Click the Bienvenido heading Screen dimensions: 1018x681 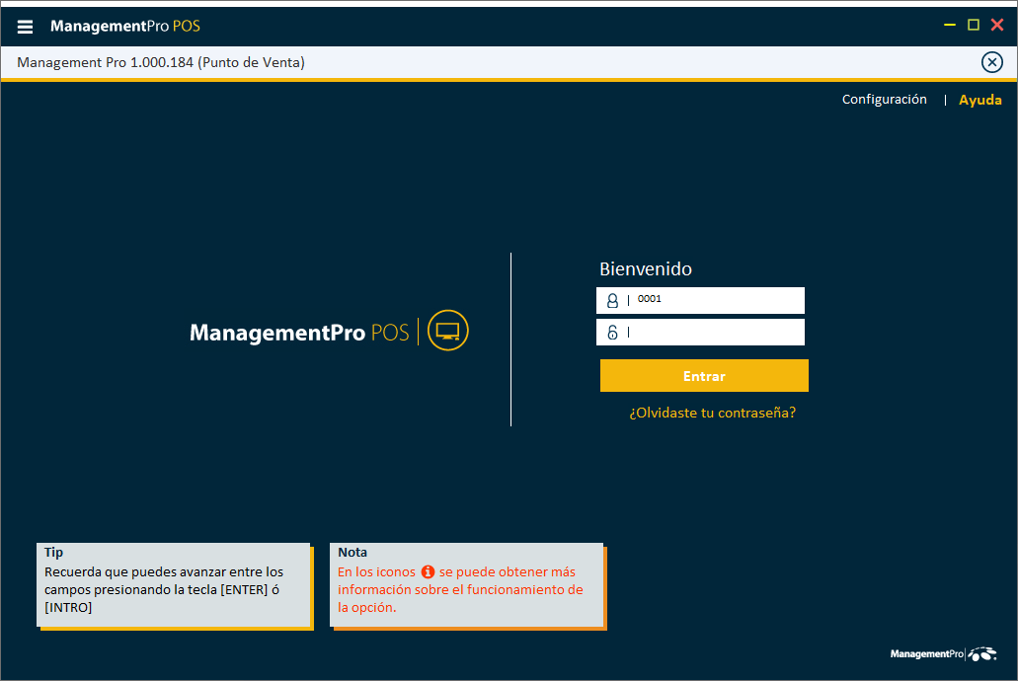646,268
